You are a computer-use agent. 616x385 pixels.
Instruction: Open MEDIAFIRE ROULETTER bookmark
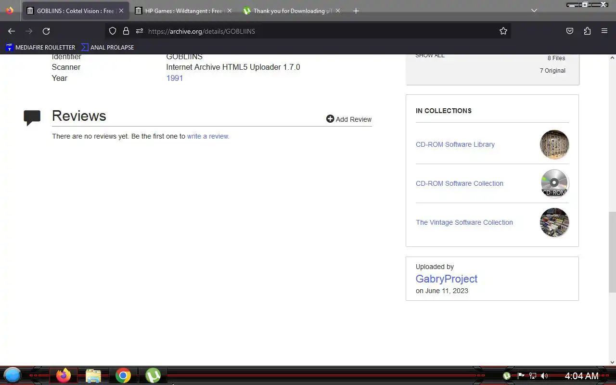click(x=40, y=47)
